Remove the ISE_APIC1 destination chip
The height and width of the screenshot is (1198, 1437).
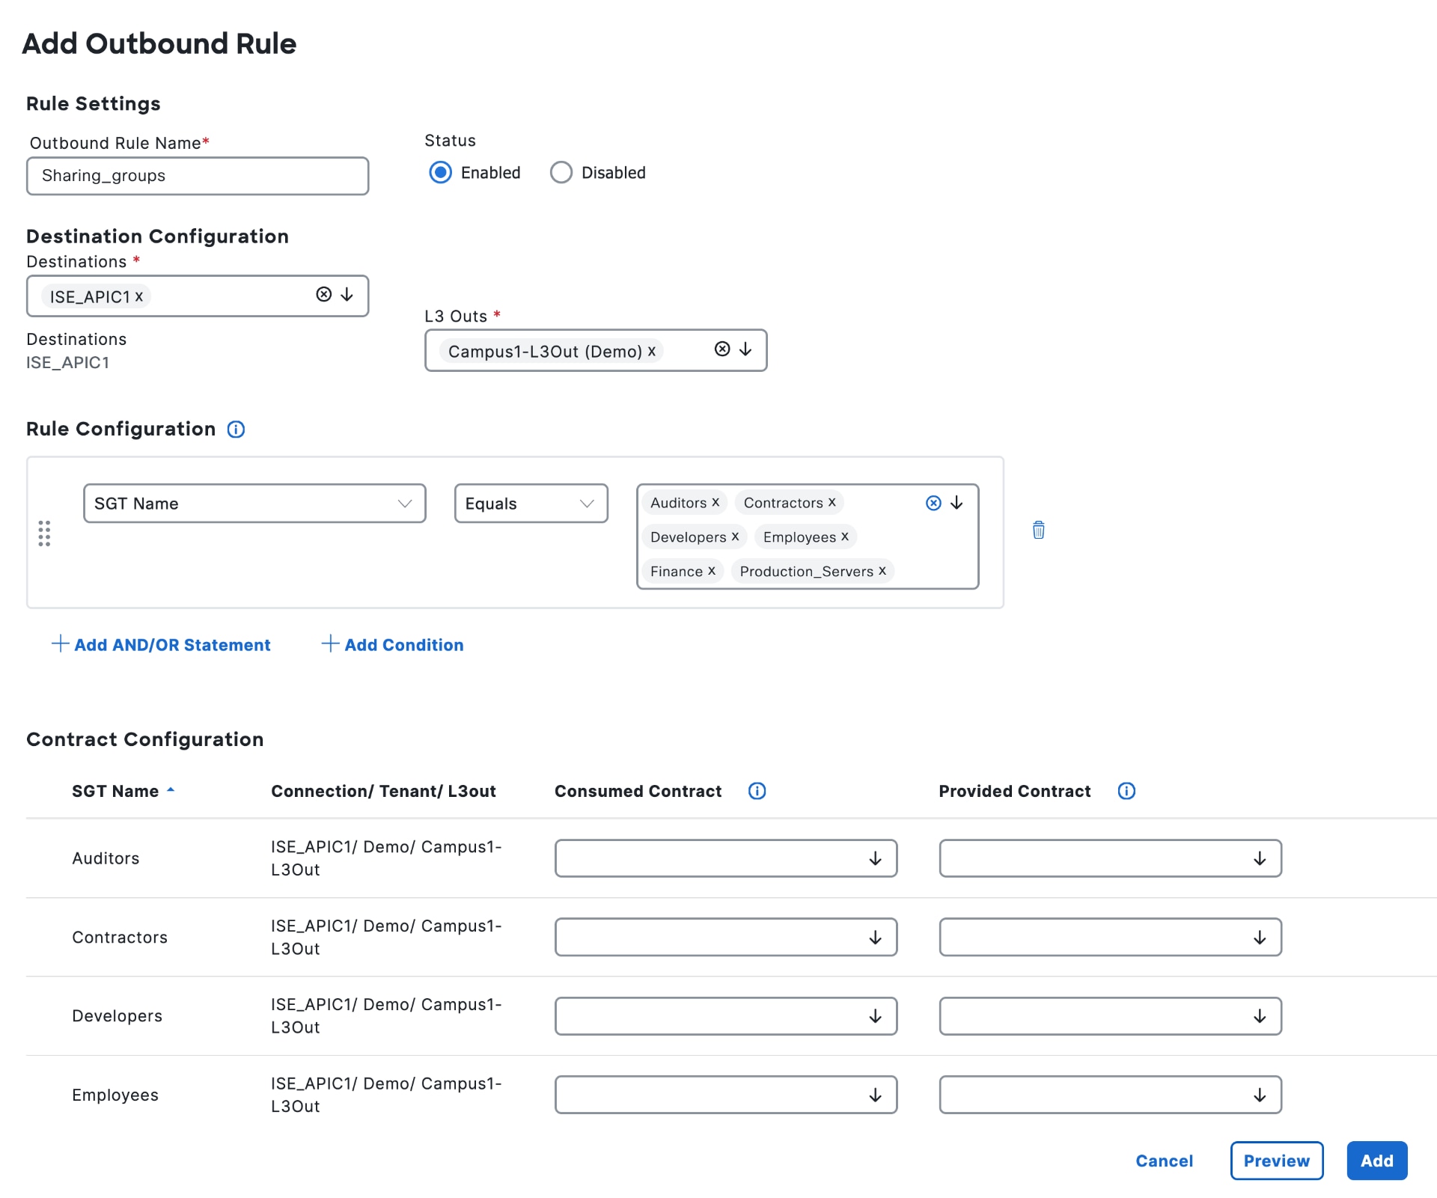point(139,297)
